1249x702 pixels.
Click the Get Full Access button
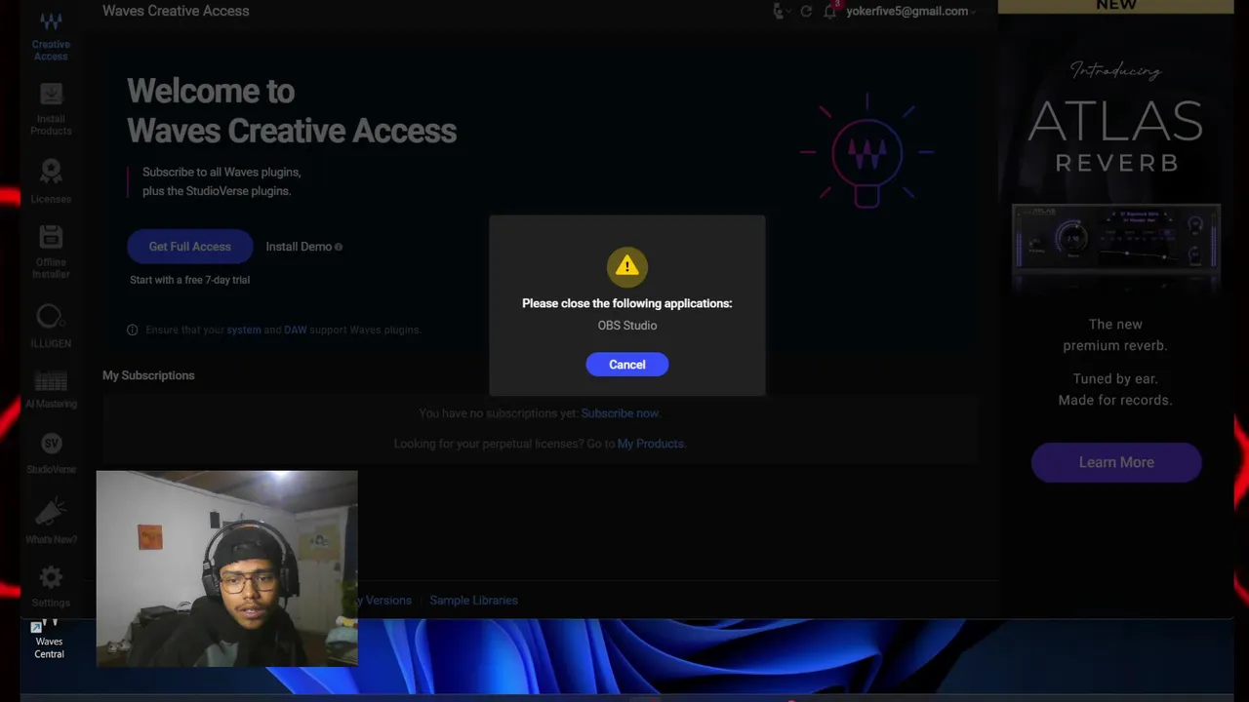point(189,247)
